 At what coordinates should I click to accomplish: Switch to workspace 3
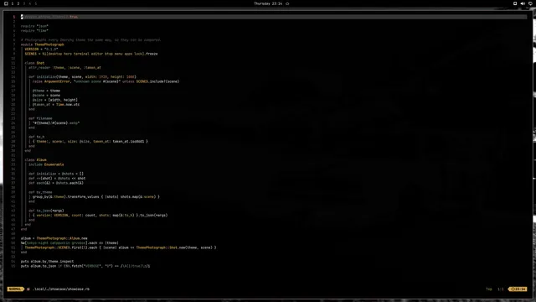click(24, 3)
